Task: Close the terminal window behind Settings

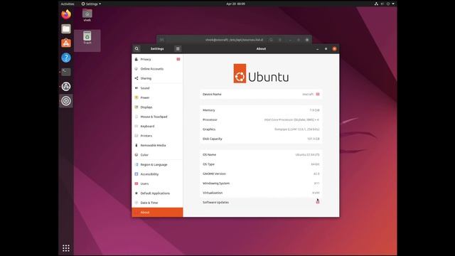Action: coord(307,40)
